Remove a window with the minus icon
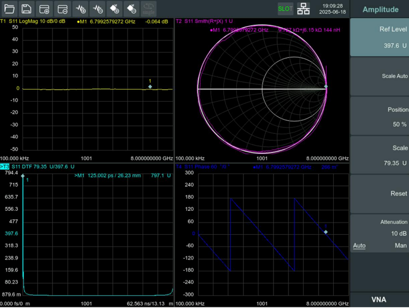 (x=62, y=9)
